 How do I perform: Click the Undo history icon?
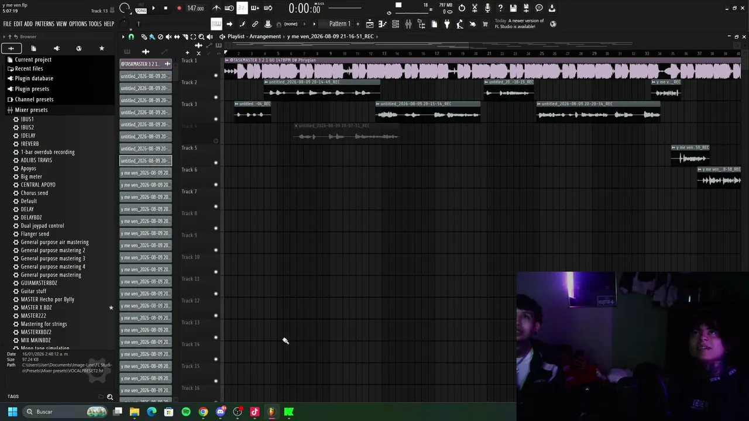[462, 8]
